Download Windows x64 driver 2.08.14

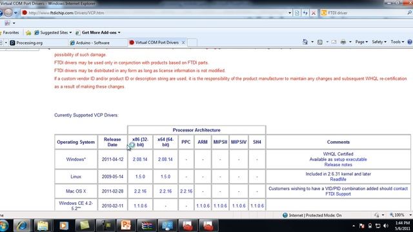pyautogui.click(x=165, y=159)
